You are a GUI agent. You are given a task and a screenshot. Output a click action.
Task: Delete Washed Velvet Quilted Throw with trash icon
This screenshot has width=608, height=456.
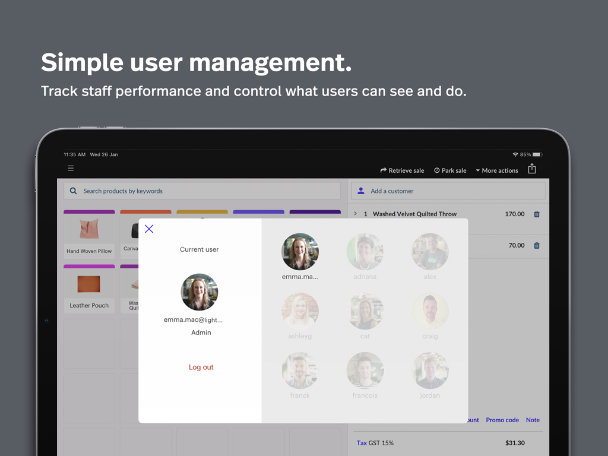coord(536,214)
